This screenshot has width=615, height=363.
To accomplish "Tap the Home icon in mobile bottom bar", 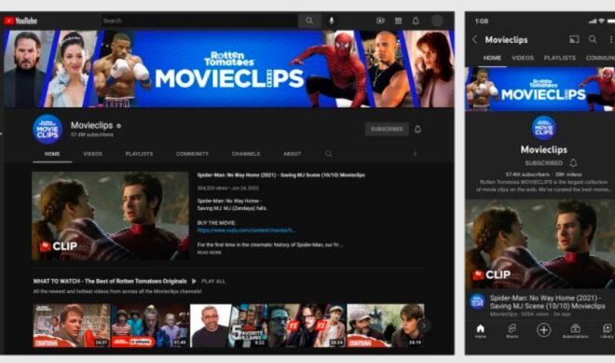I will tap(481, 330).
